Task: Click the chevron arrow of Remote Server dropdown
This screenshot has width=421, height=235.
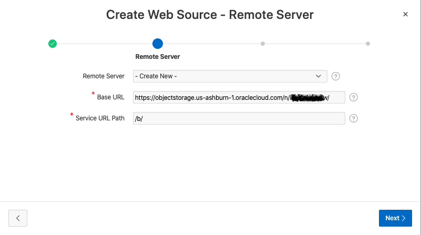Action: pos(319,76)
